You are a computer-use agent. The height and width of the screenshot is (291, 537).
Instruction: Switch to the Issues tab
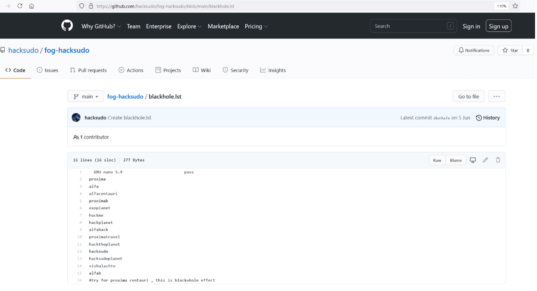47,70
